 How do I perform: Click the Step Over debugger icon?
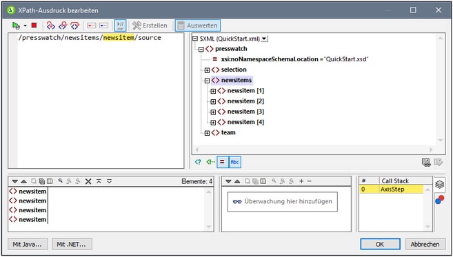(x=75, y=25)
